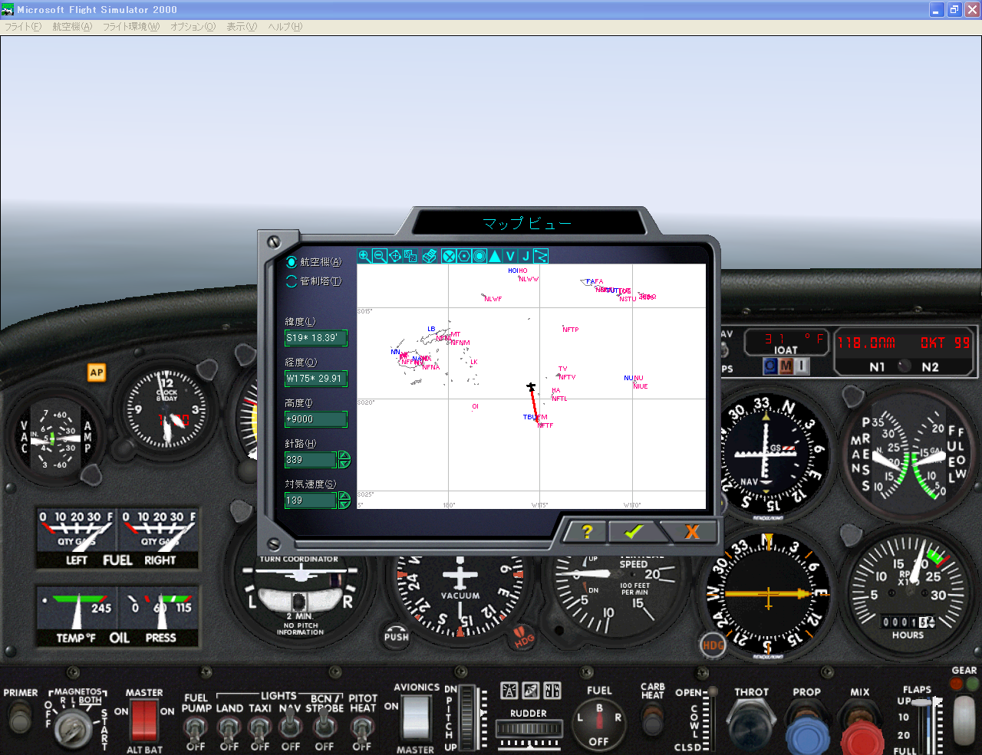Toggle the hexagon VOR map icon

pos(464,256)
